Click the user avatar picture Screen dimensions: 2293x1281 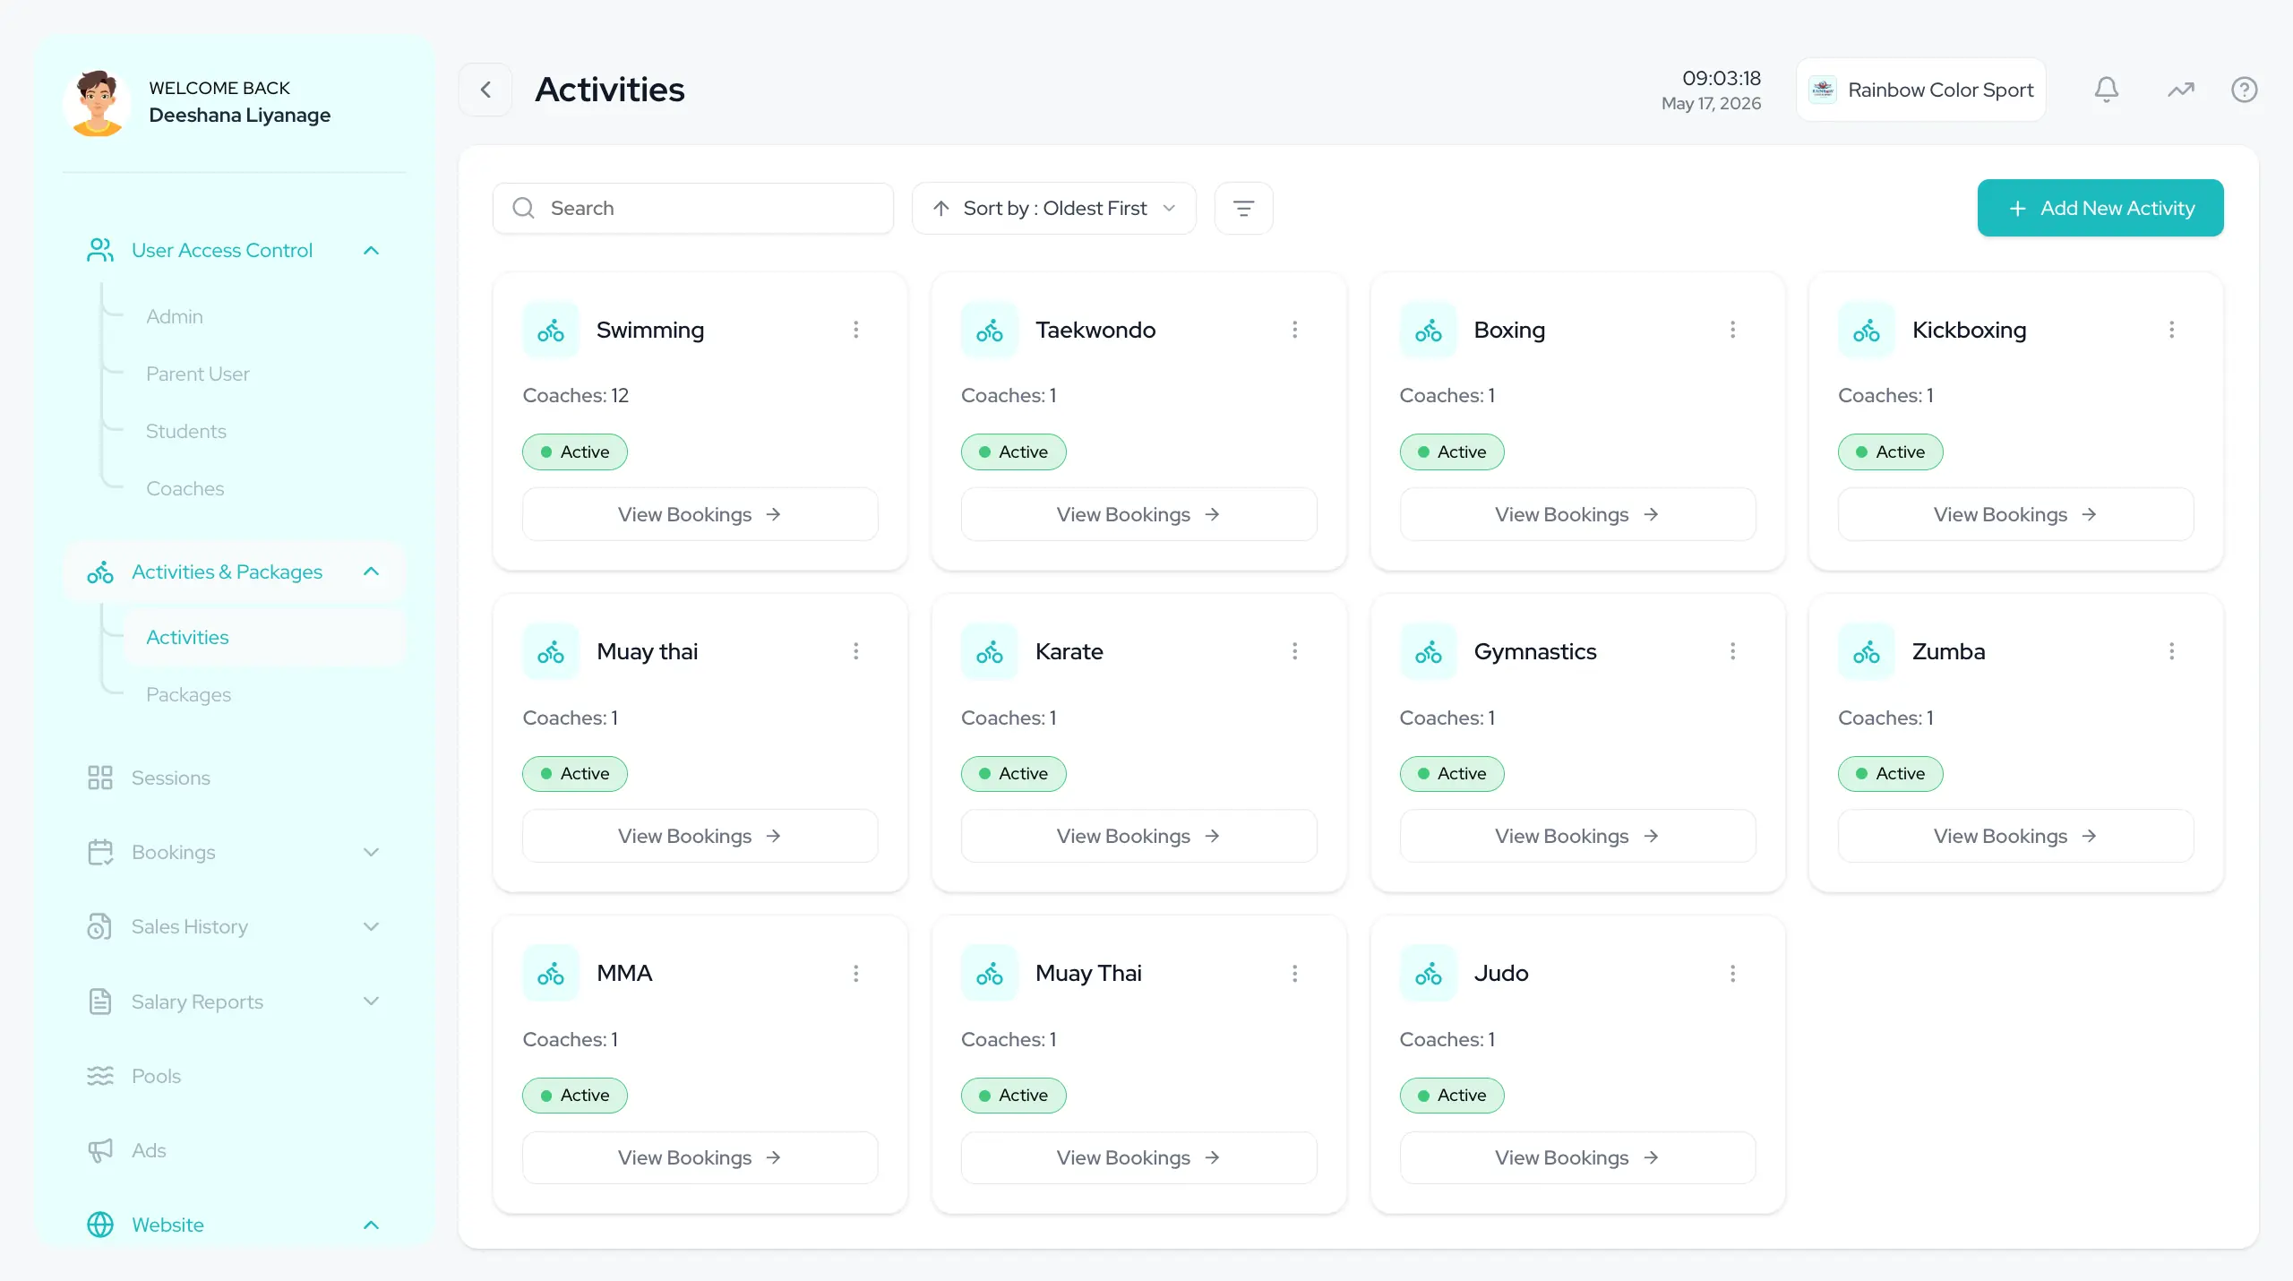[x=97, y=103]
